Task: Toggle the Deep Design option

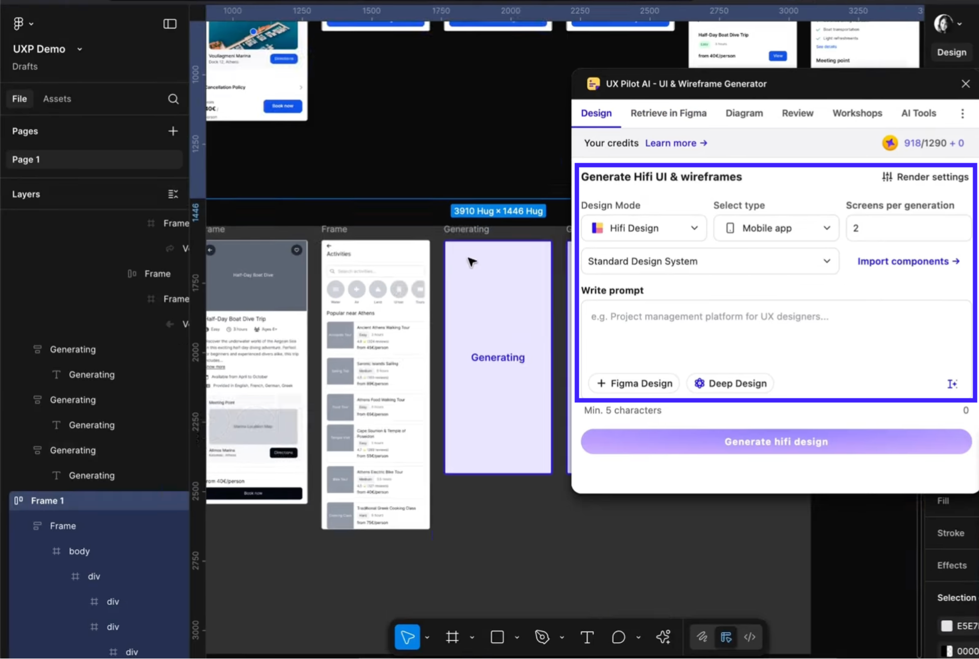Action: [x=730, y=383]
